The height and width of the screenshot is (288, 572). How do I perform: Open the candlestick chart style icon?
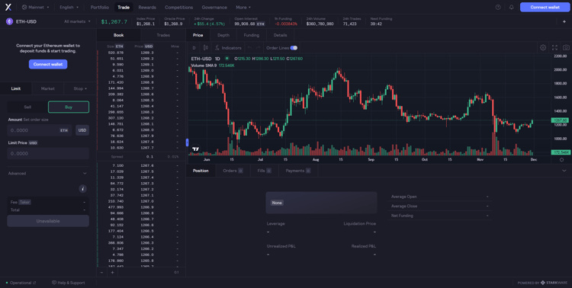(x=206, y=48)
